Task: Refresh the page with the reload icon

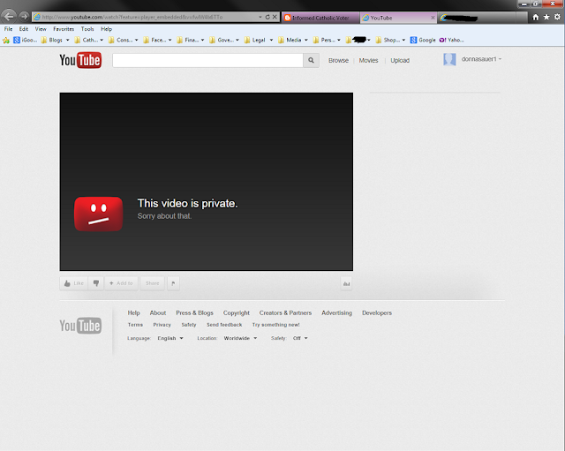Action: tap(267, 17)
